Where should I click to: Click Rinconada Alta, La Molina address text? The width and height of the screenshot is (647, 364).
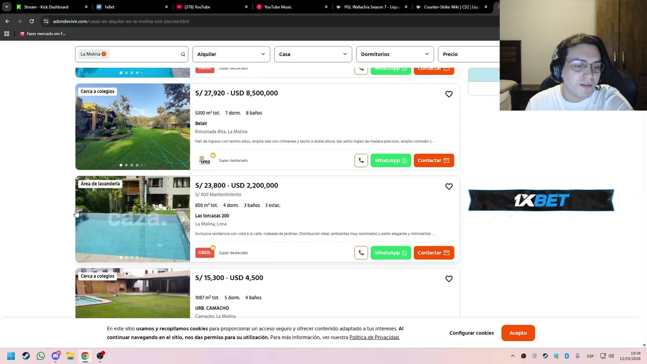click(221, 131)
